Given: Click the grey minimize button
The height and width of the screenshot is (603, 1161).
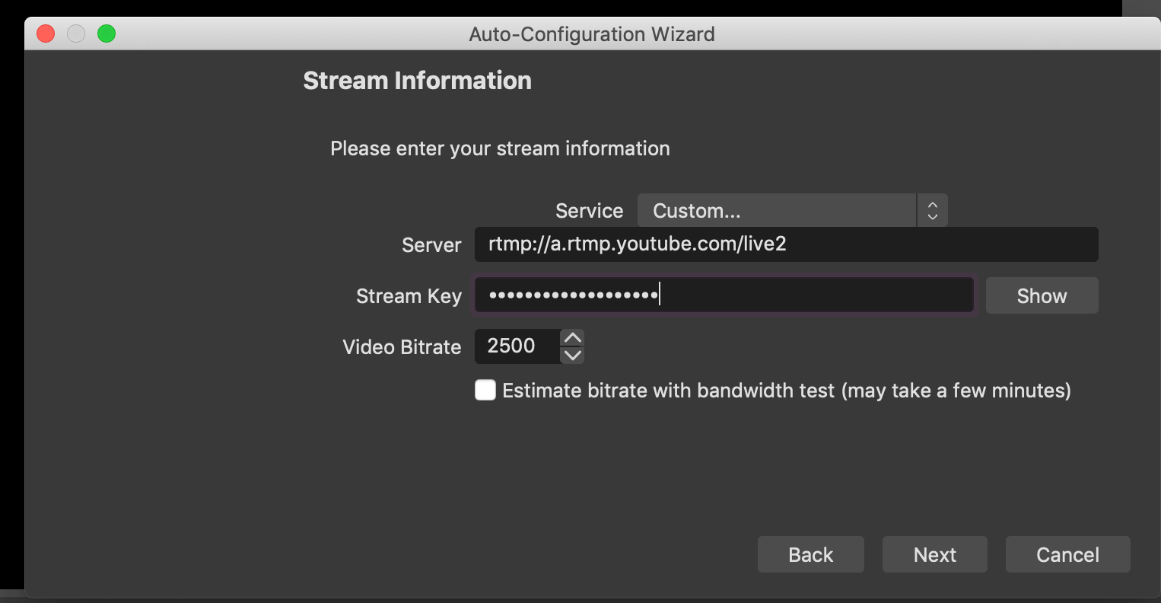Looking at the screenshot, I should (x=76, y=33).
